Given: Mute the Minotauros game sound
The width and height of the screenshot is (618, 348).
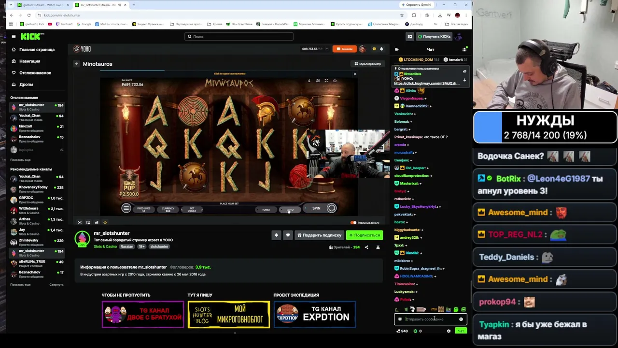Looking at the screenshot, I should point(318,81).
